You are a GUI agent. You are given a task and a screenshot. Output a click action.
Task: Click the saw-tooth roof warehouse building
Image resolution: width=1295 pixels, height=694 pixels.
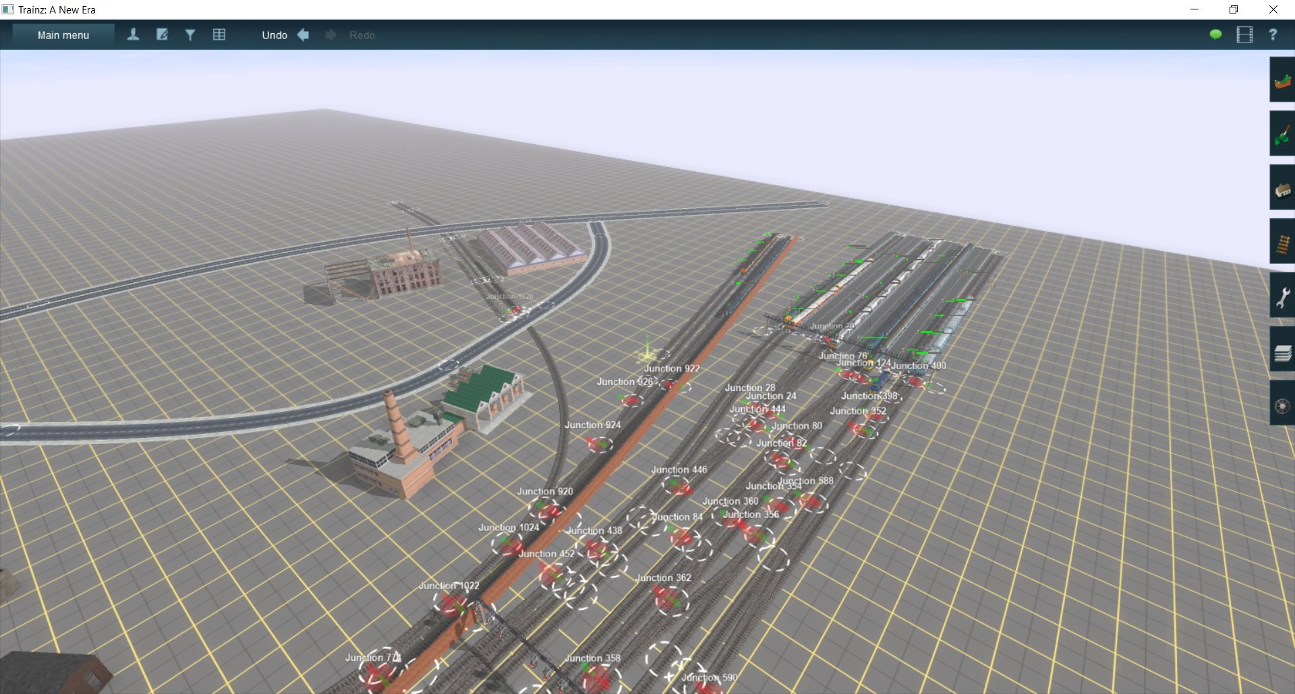pos(531,247)
